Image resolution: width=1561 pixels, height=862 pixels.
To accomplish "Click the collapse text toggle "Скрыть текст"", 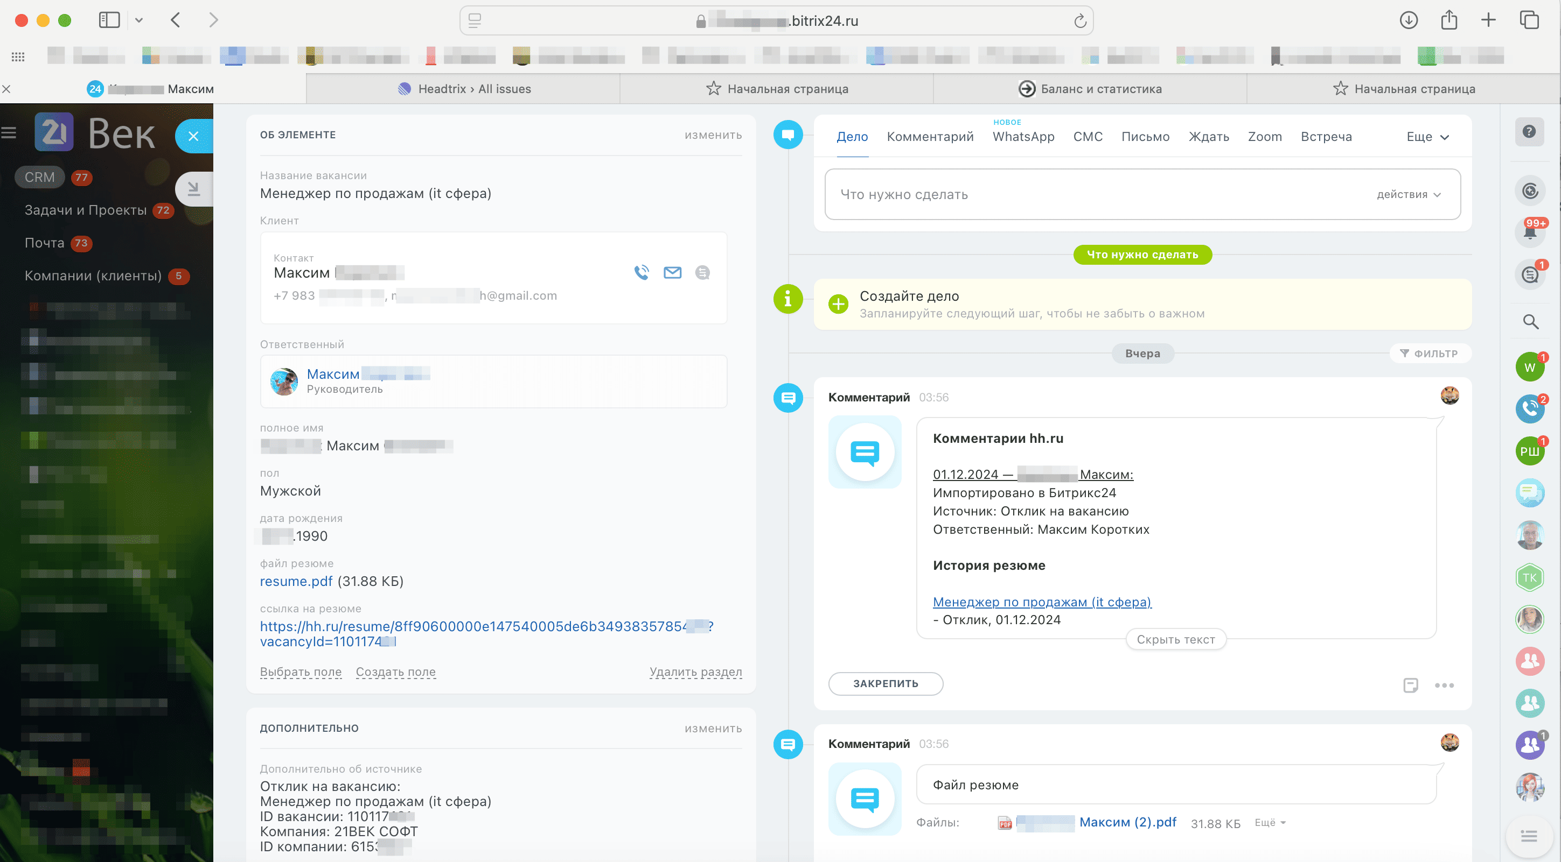I will (1175, 639).
